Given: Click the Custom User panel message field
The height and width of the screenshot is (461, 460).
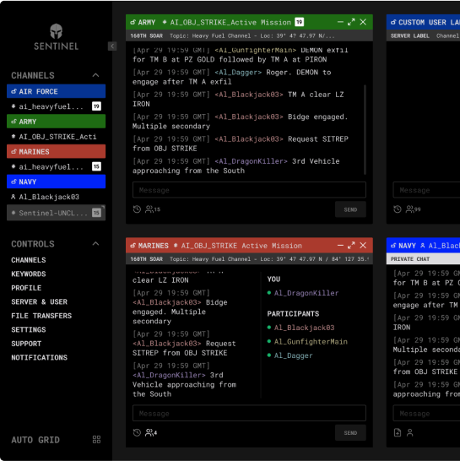Looking at the screenshot, I should [426, 190].
